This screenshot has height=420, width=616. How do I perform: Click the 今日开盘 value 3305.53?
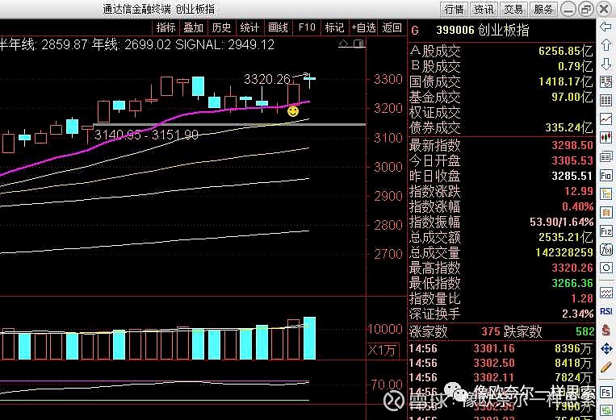[x=572, y=160]
